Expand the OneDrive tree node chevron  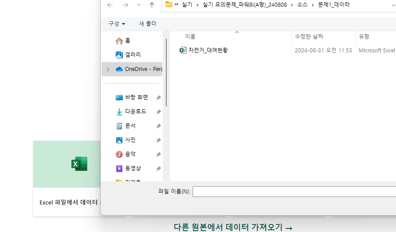[108, 69]
